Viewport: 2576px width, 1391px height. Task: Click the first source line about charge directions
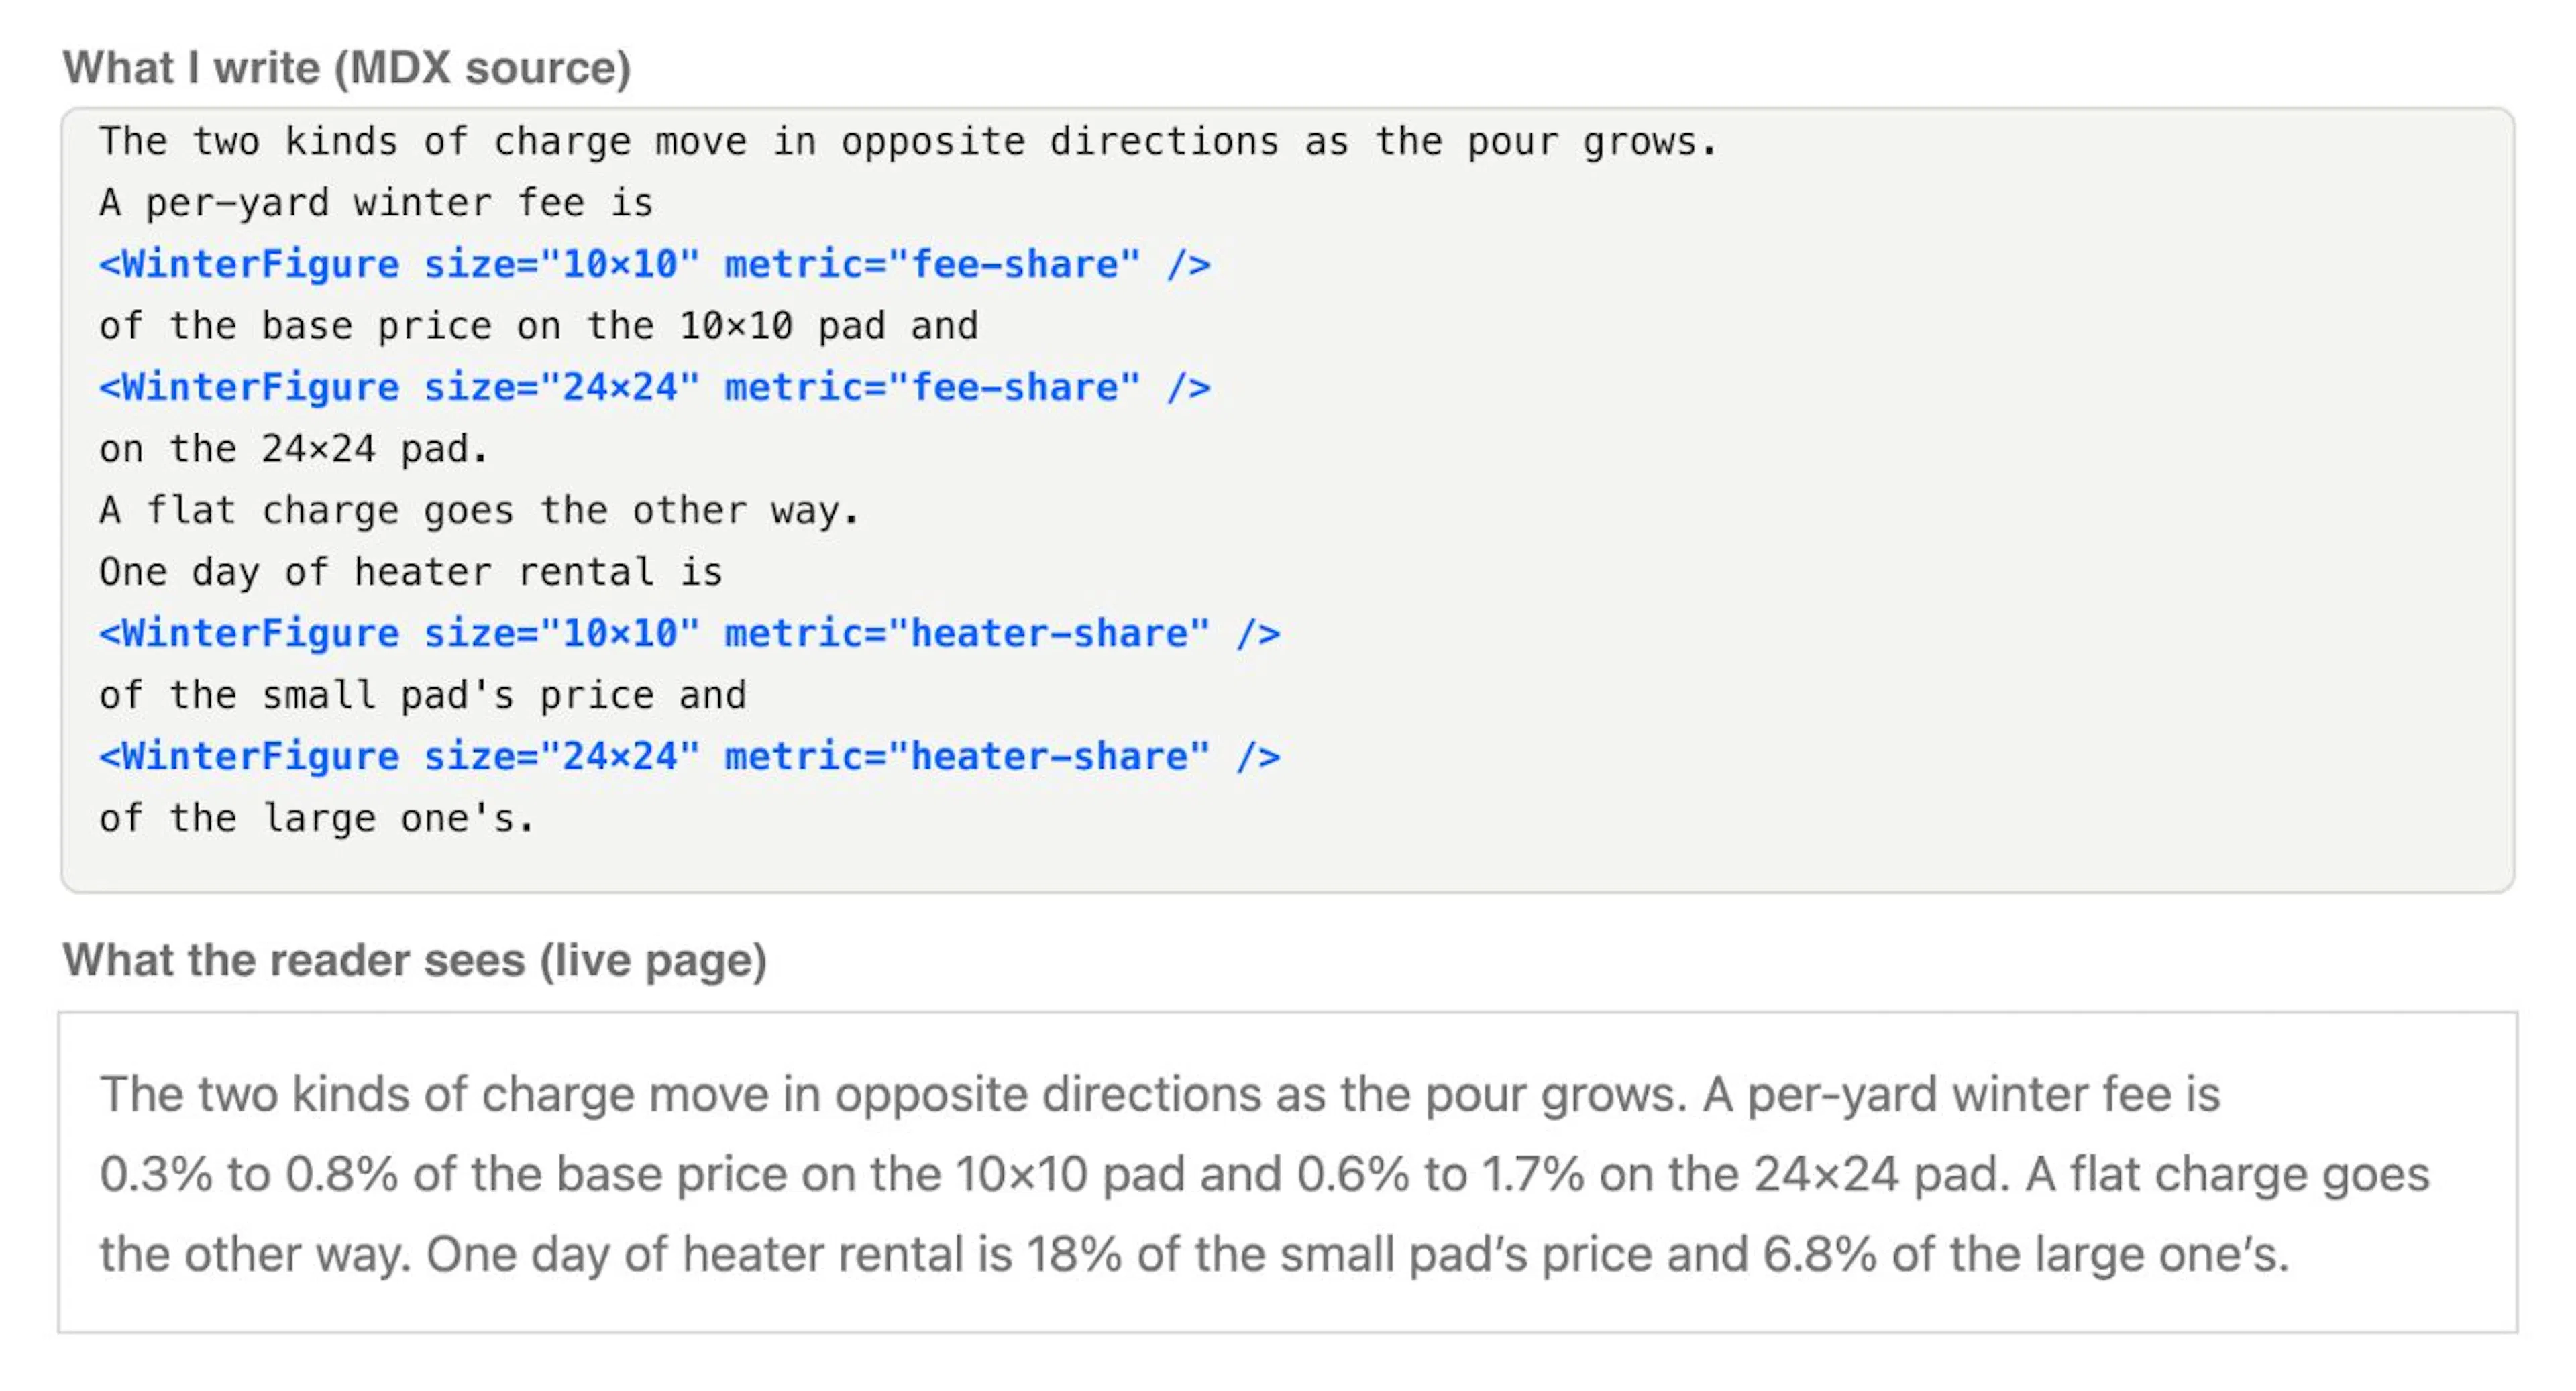(x=908, y=142)
